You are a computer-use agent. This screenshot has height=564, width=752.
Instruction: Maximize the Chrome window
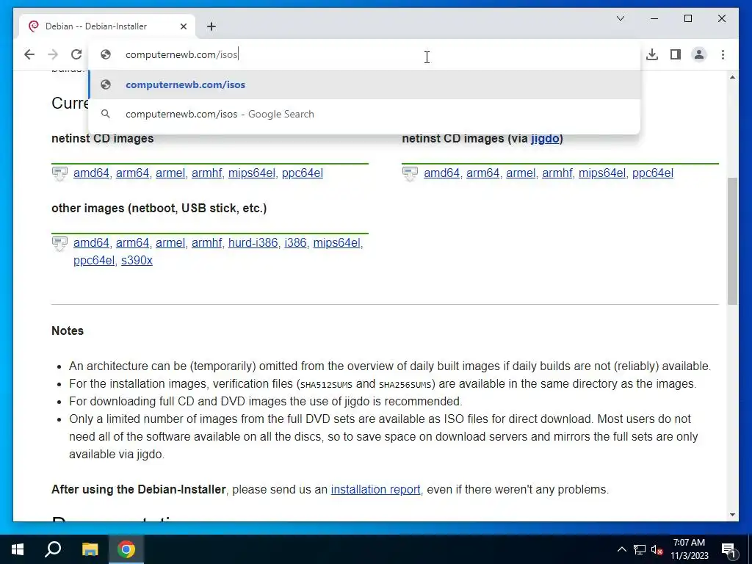pyautogui.click(x=688, y=18)
